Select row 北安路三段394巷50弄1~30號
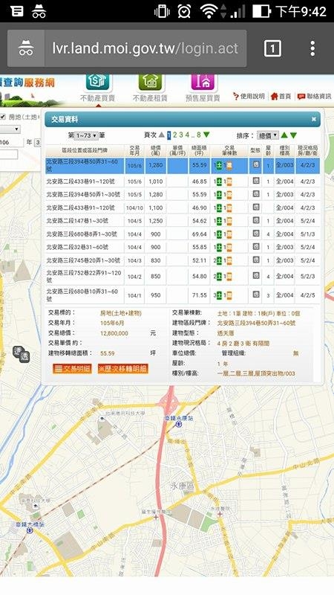This screenshot has height=595, width=334. (183, 194)
